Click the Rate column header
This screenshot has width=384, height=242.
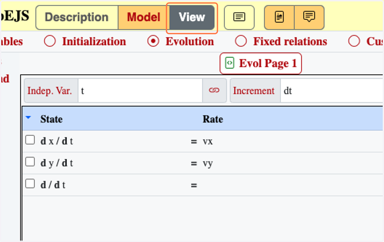pyautogui.click(x=213, y=119)
